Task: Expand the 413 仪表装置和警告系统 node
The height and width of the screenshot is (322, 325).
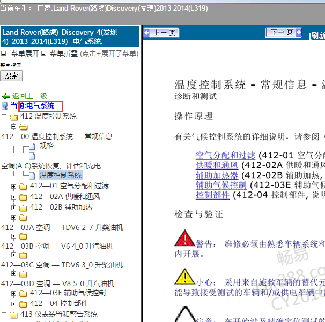Action: [x=4, y=315]
